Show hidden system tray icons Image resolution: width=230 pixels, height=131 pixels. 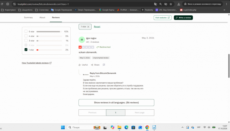(x=182, y=127)
